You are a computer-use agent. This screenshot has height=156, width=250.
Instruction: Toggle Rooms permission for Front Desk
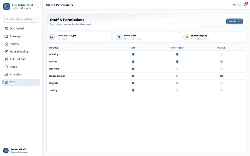tap(177, 62)
